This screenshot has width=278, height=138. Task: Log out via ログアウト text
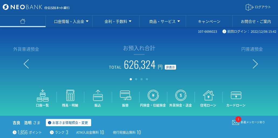point(263,7)
